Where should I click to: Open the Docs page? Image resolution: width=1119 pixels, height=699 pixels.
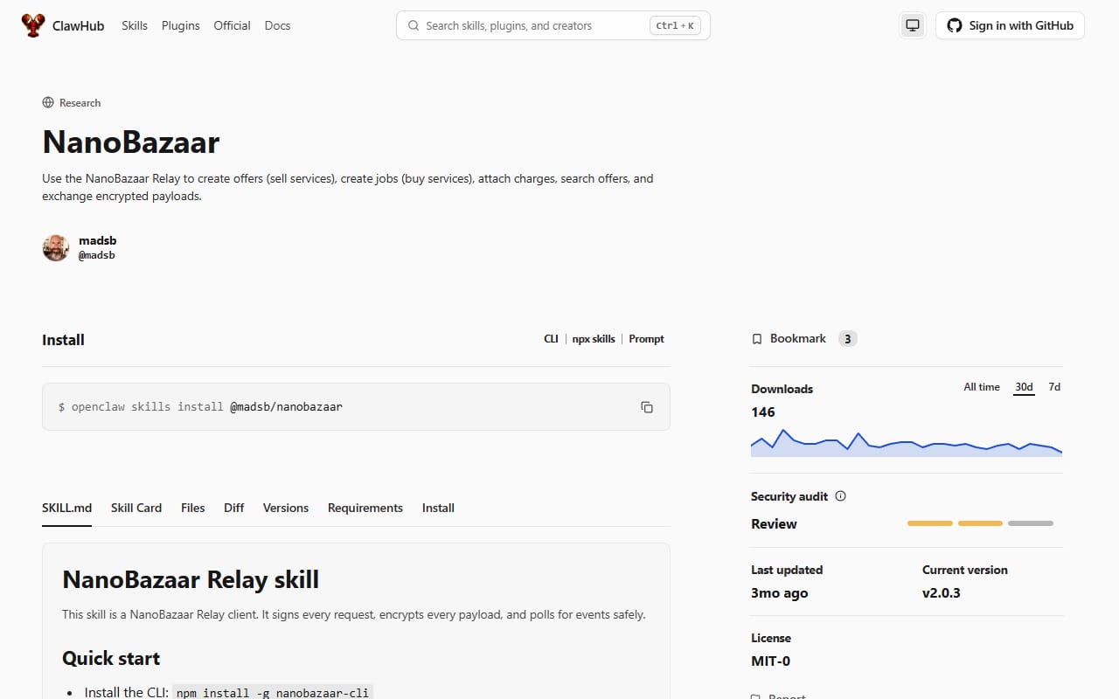point(277,25)
